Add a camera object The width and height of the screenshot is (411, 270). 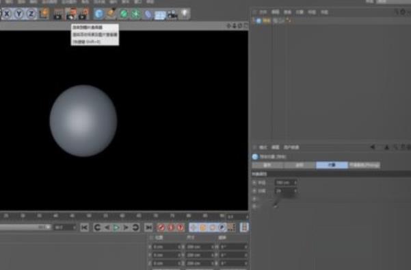click(172, 14)
